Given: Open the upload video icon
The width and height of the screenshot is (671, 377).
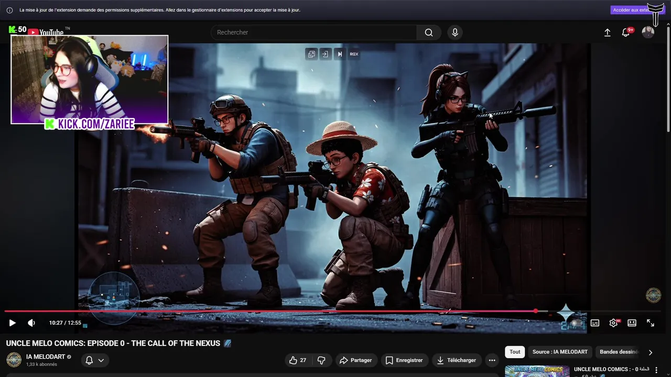Looking at the screenshot, I should coord(608,32).
